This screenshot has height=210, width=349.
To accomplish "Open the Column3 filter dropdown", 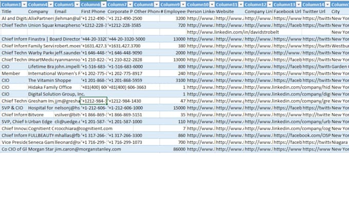I will coord(24,5).
